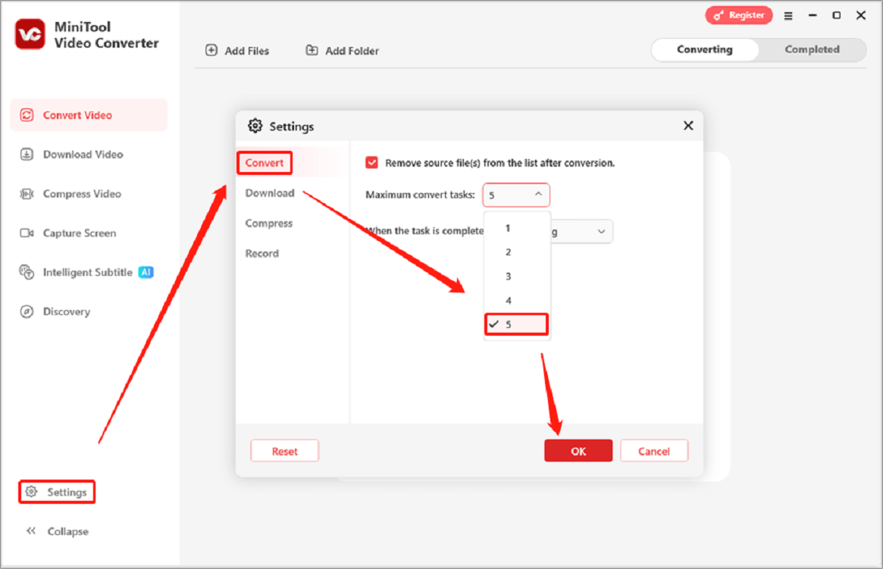The height and width of the screenshot is (569, 883).
Task: Minimize the MiniTool window
Action: (x=813, y=16)
